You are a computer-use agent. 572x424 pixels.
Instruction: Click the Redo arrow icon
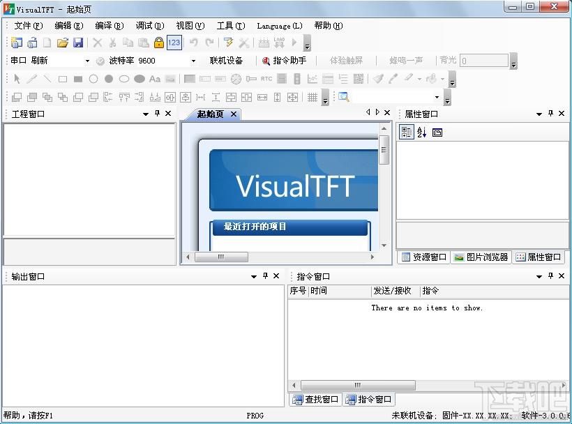tap(209, 43)
